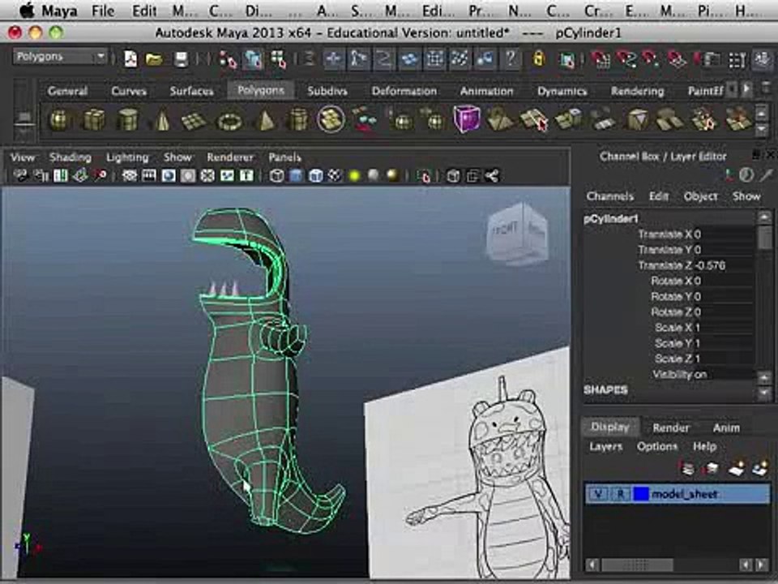Create a new empty display layer
The image size is (778, 584).
click(x=737, y=468)
